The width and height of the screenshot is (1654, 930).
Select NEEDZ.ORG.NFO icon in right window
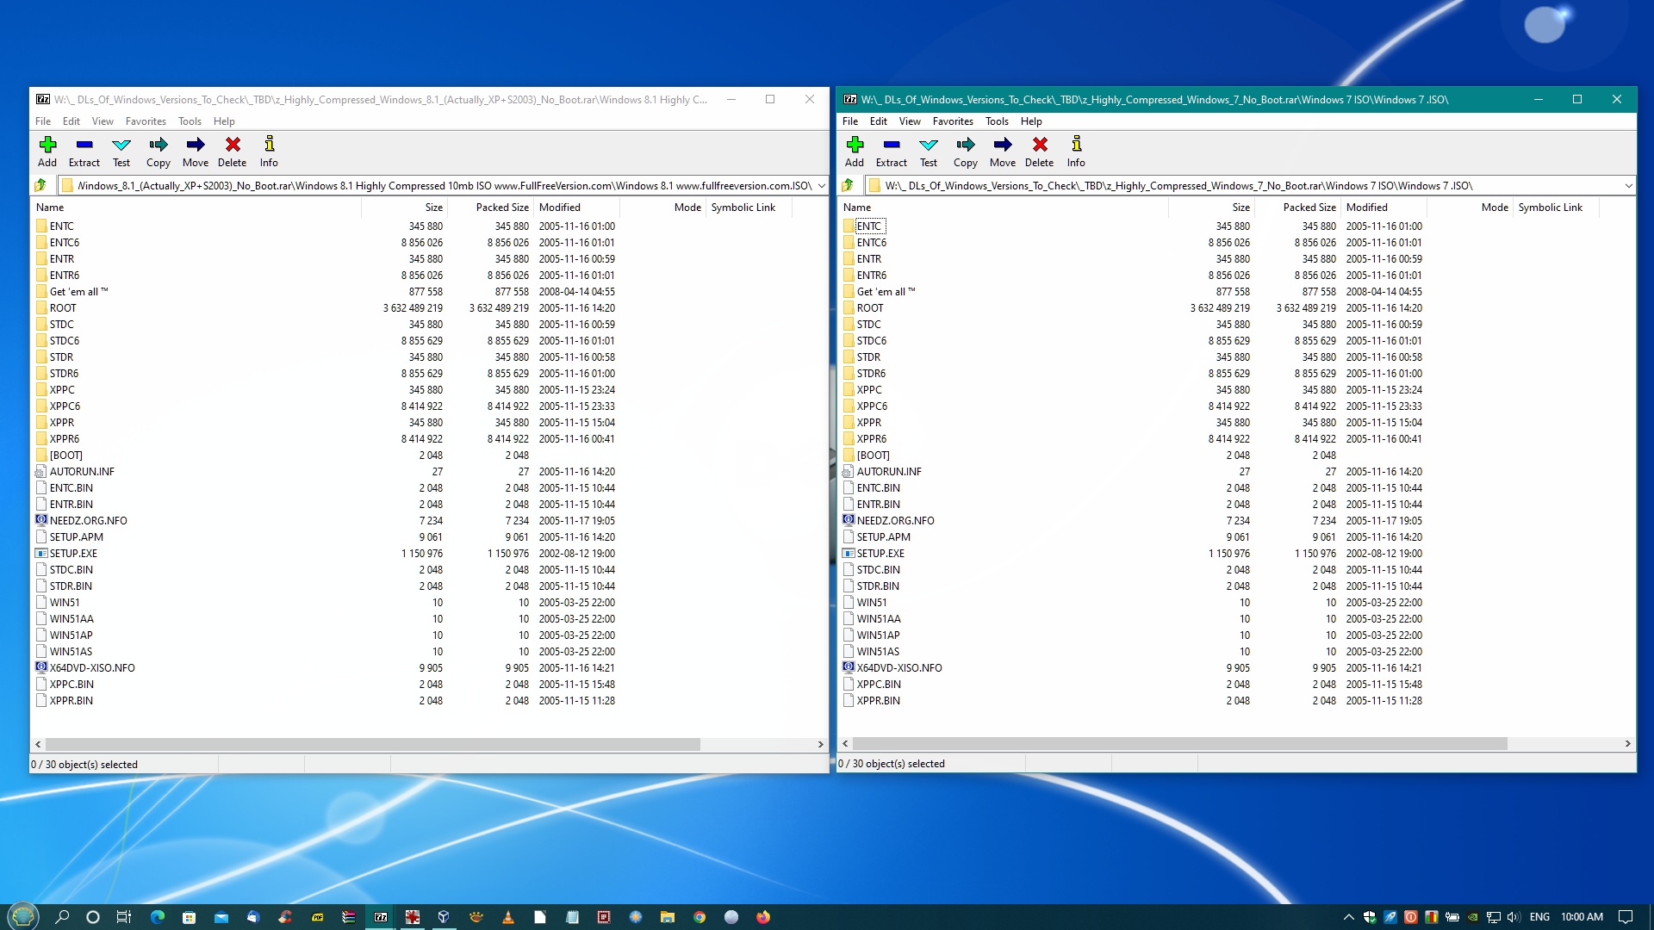coord(848,520)
